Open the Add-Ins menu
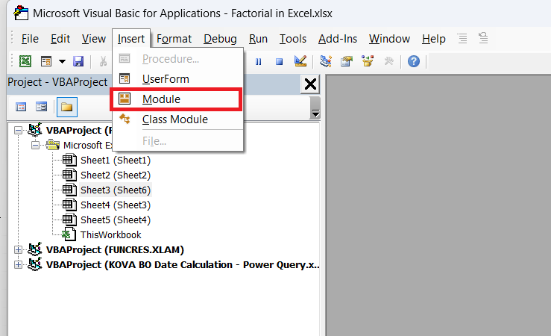The width and height of the screenshot is (551, 336). pos(338,39)
